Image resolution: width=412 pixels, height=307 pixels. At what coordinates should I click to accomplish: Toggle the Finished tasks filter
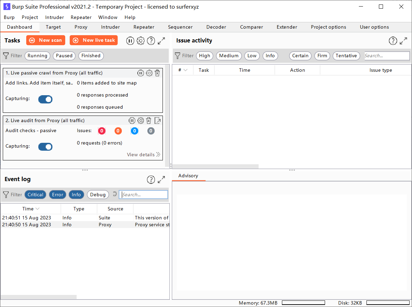pos(91,56)
